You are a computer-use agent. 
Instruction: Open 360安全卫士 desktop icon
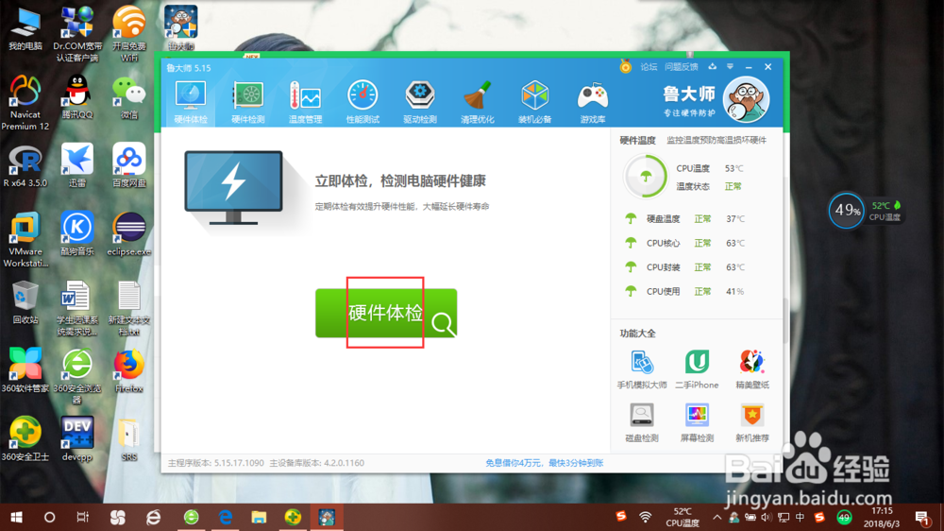[x=25, y=440]
